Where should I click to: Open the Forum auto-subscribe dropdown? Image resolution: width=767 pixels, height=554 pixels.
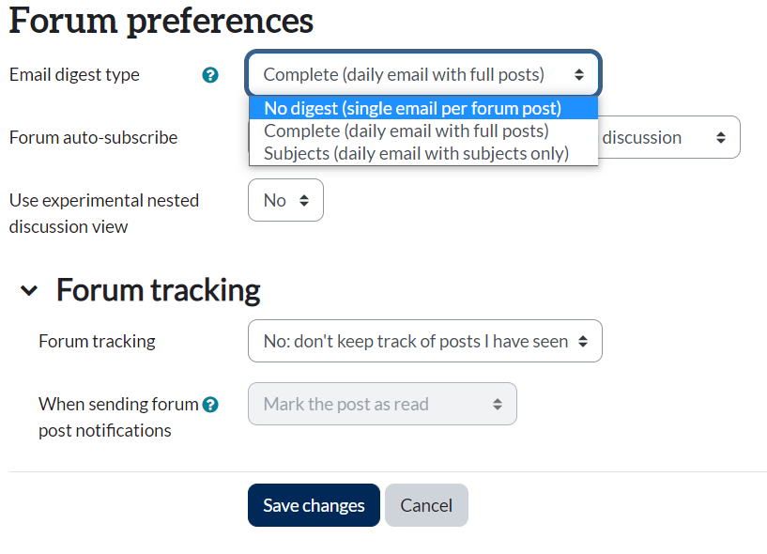(x=668, y=137)
